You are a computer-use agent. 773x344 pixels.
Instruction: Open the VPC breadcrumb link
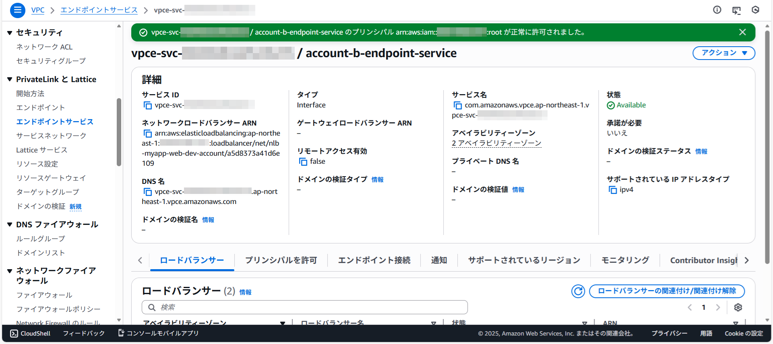tap(38, 10)
